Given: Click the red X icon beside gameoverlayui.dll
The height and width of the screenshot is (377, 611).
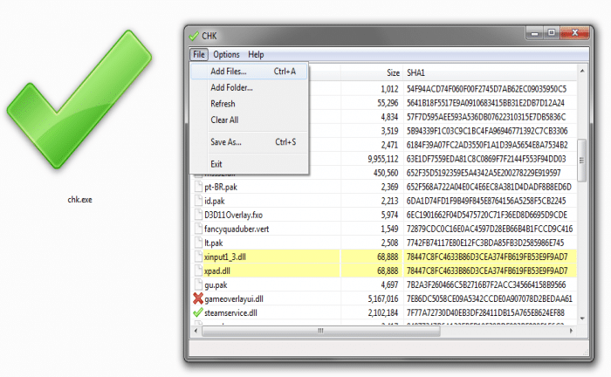Looking at the screenshot, I should (x=197, y=298).
